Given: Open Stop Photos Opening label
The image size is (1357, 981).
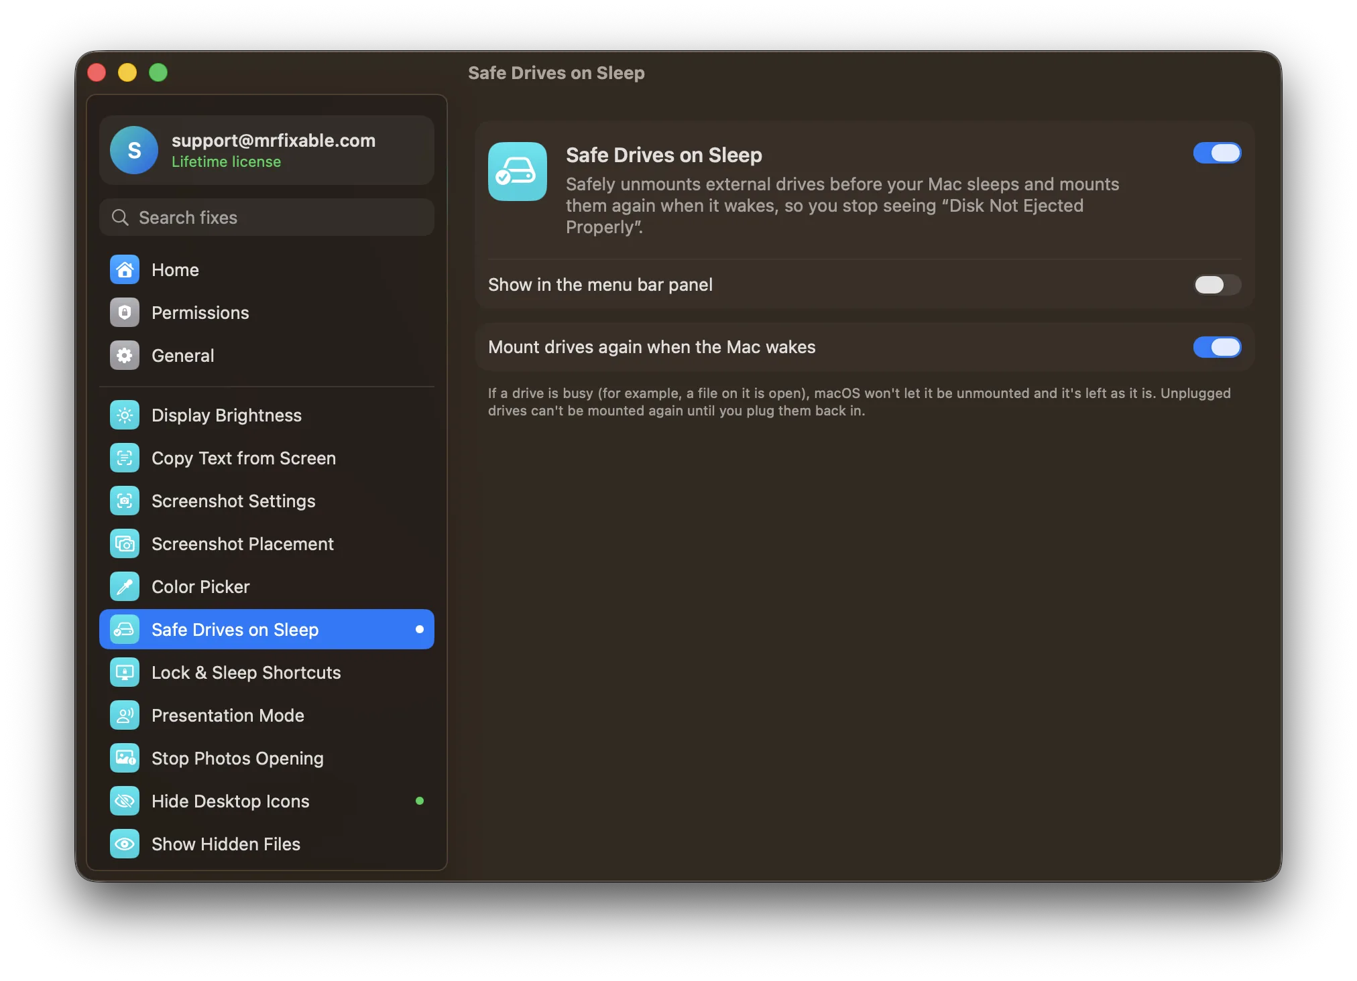Looking at the screenshot, I should tap(237, 759).
